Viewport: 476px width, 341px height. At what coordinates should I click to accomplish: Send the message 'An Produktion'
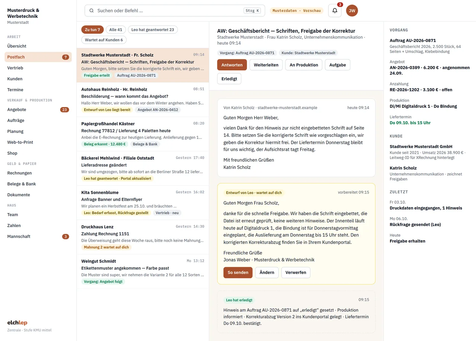pos(304,65)
